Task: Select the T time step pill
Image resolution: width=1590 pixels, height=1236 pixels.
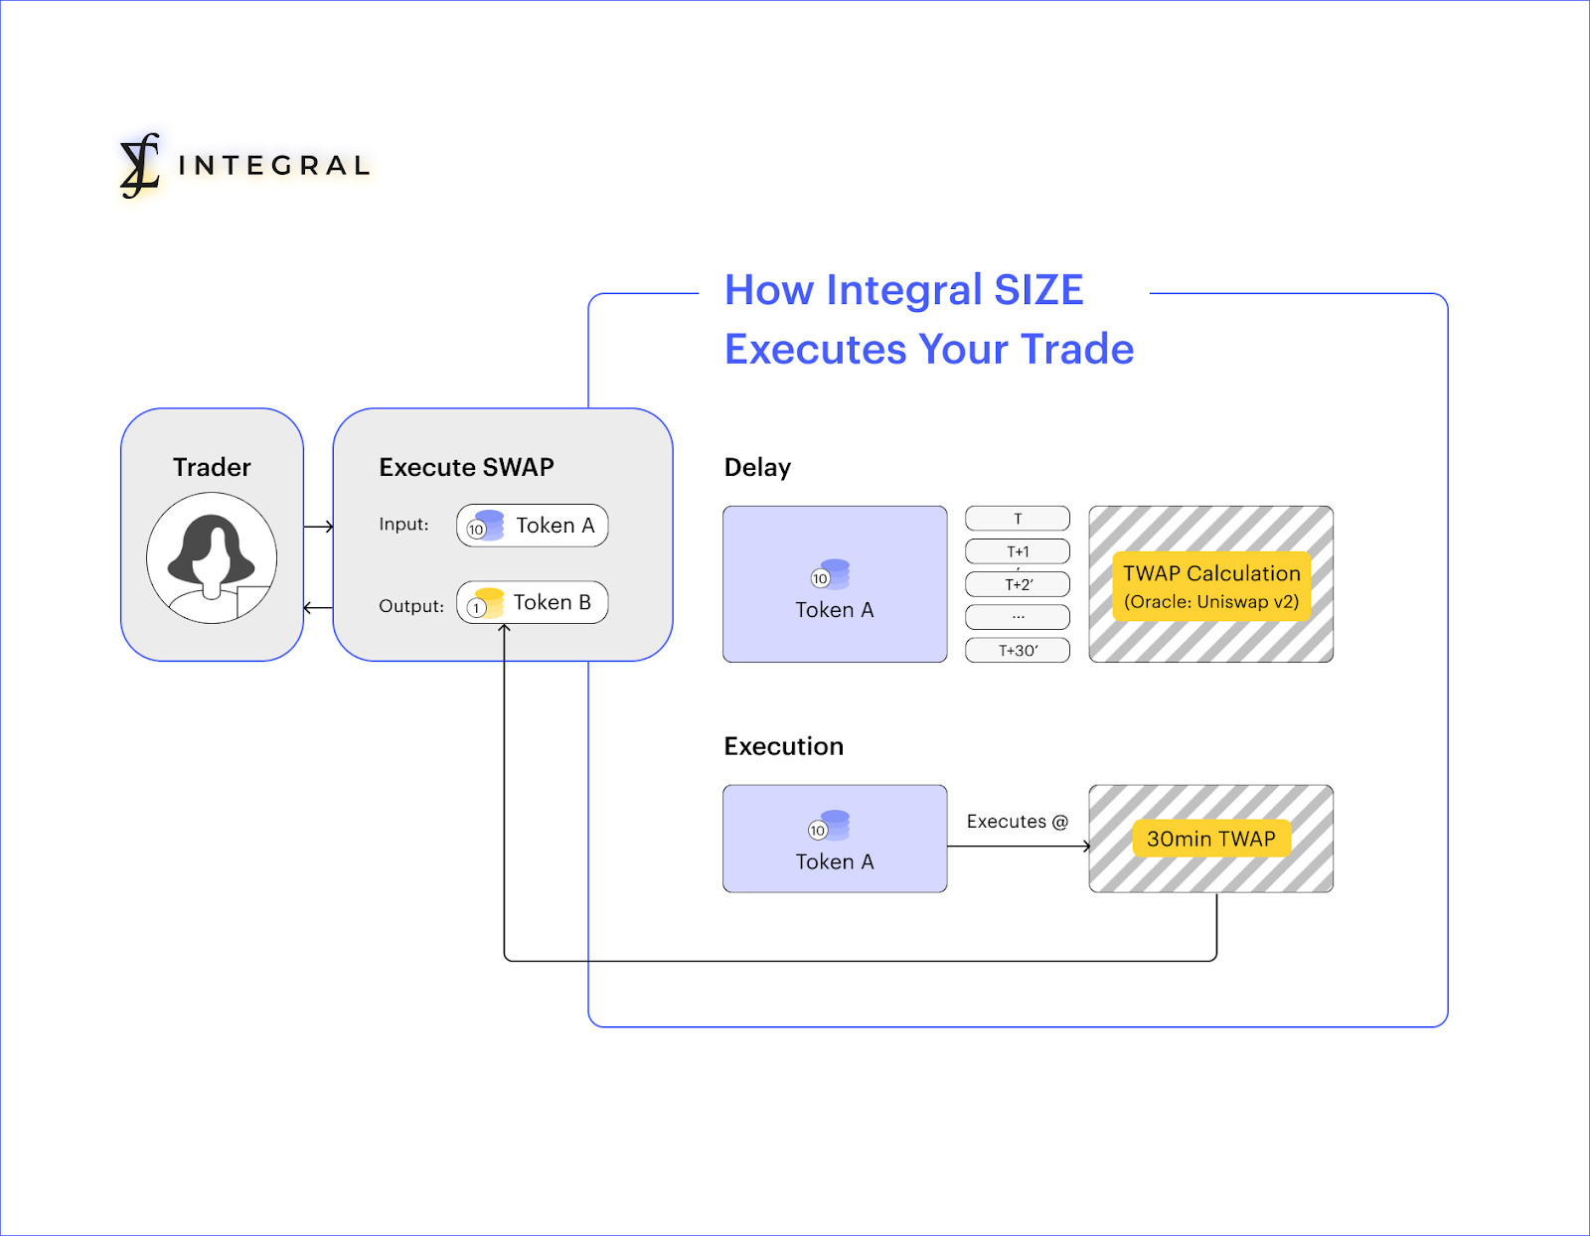Action: pos(1018,519)
